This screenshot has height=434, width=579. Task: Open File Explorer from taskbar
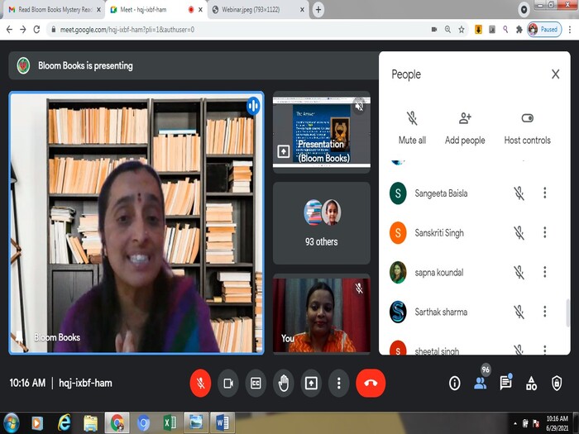click(90, 423)
